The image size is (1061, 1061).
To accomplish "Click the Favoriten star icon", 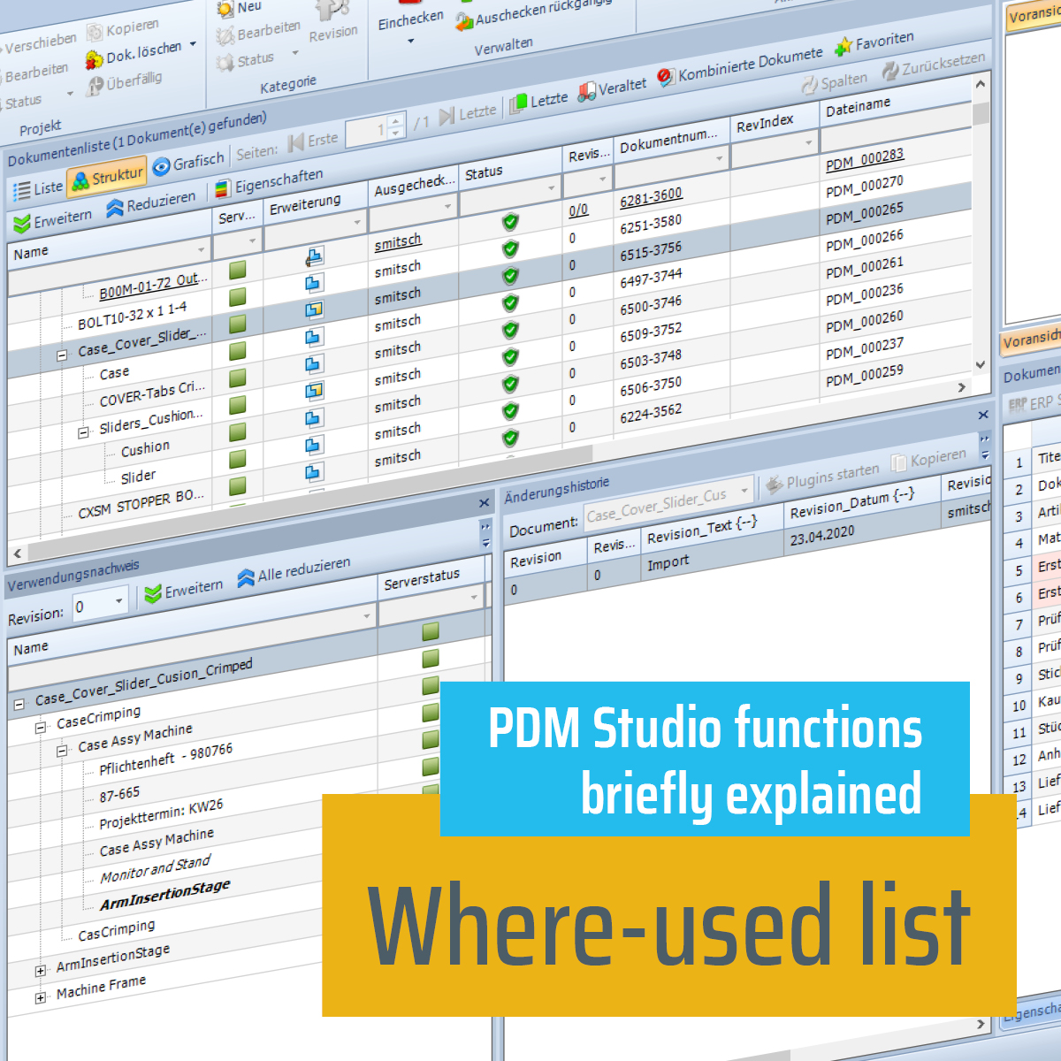I will pos(843,45).
